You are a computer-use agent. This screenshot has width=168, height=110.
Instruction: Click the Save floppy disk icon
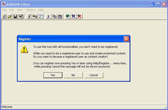coord(15,16)
